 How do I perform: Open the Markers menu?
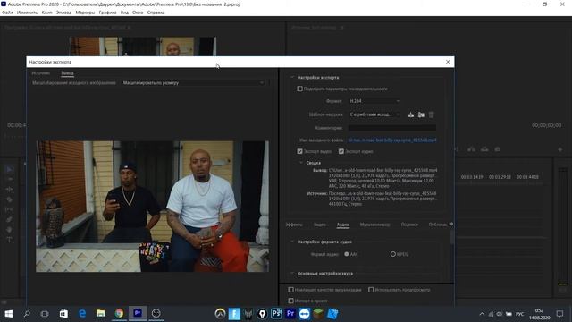(x=85, y=13)
